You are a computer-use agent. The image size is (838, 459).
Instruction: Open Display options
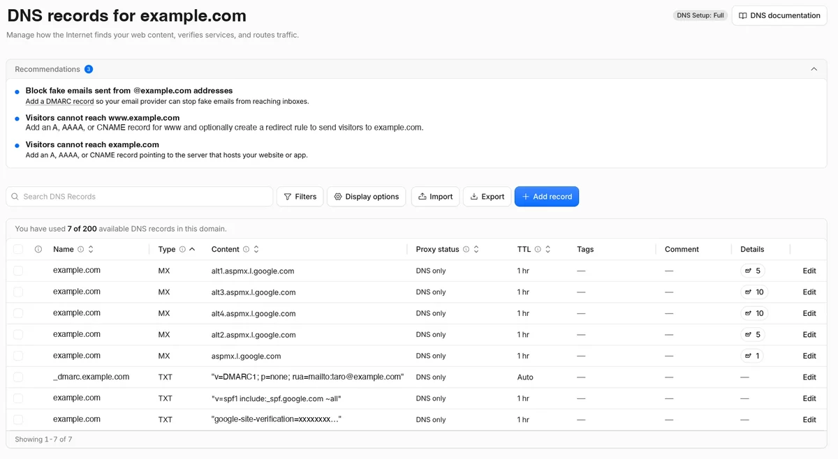point(367,197)
